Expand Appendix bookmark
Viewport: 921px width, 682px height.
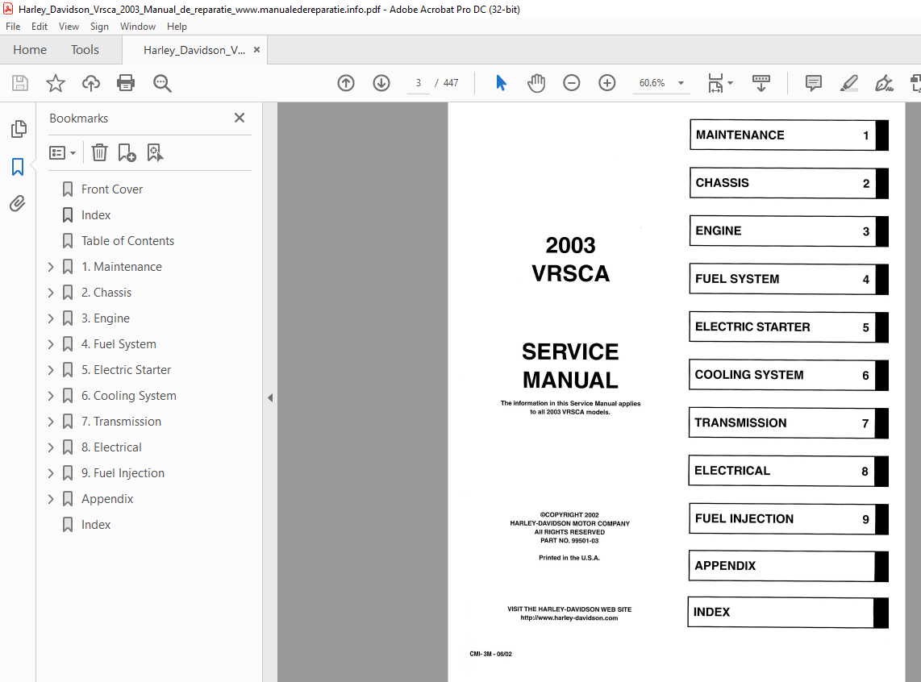51,499
